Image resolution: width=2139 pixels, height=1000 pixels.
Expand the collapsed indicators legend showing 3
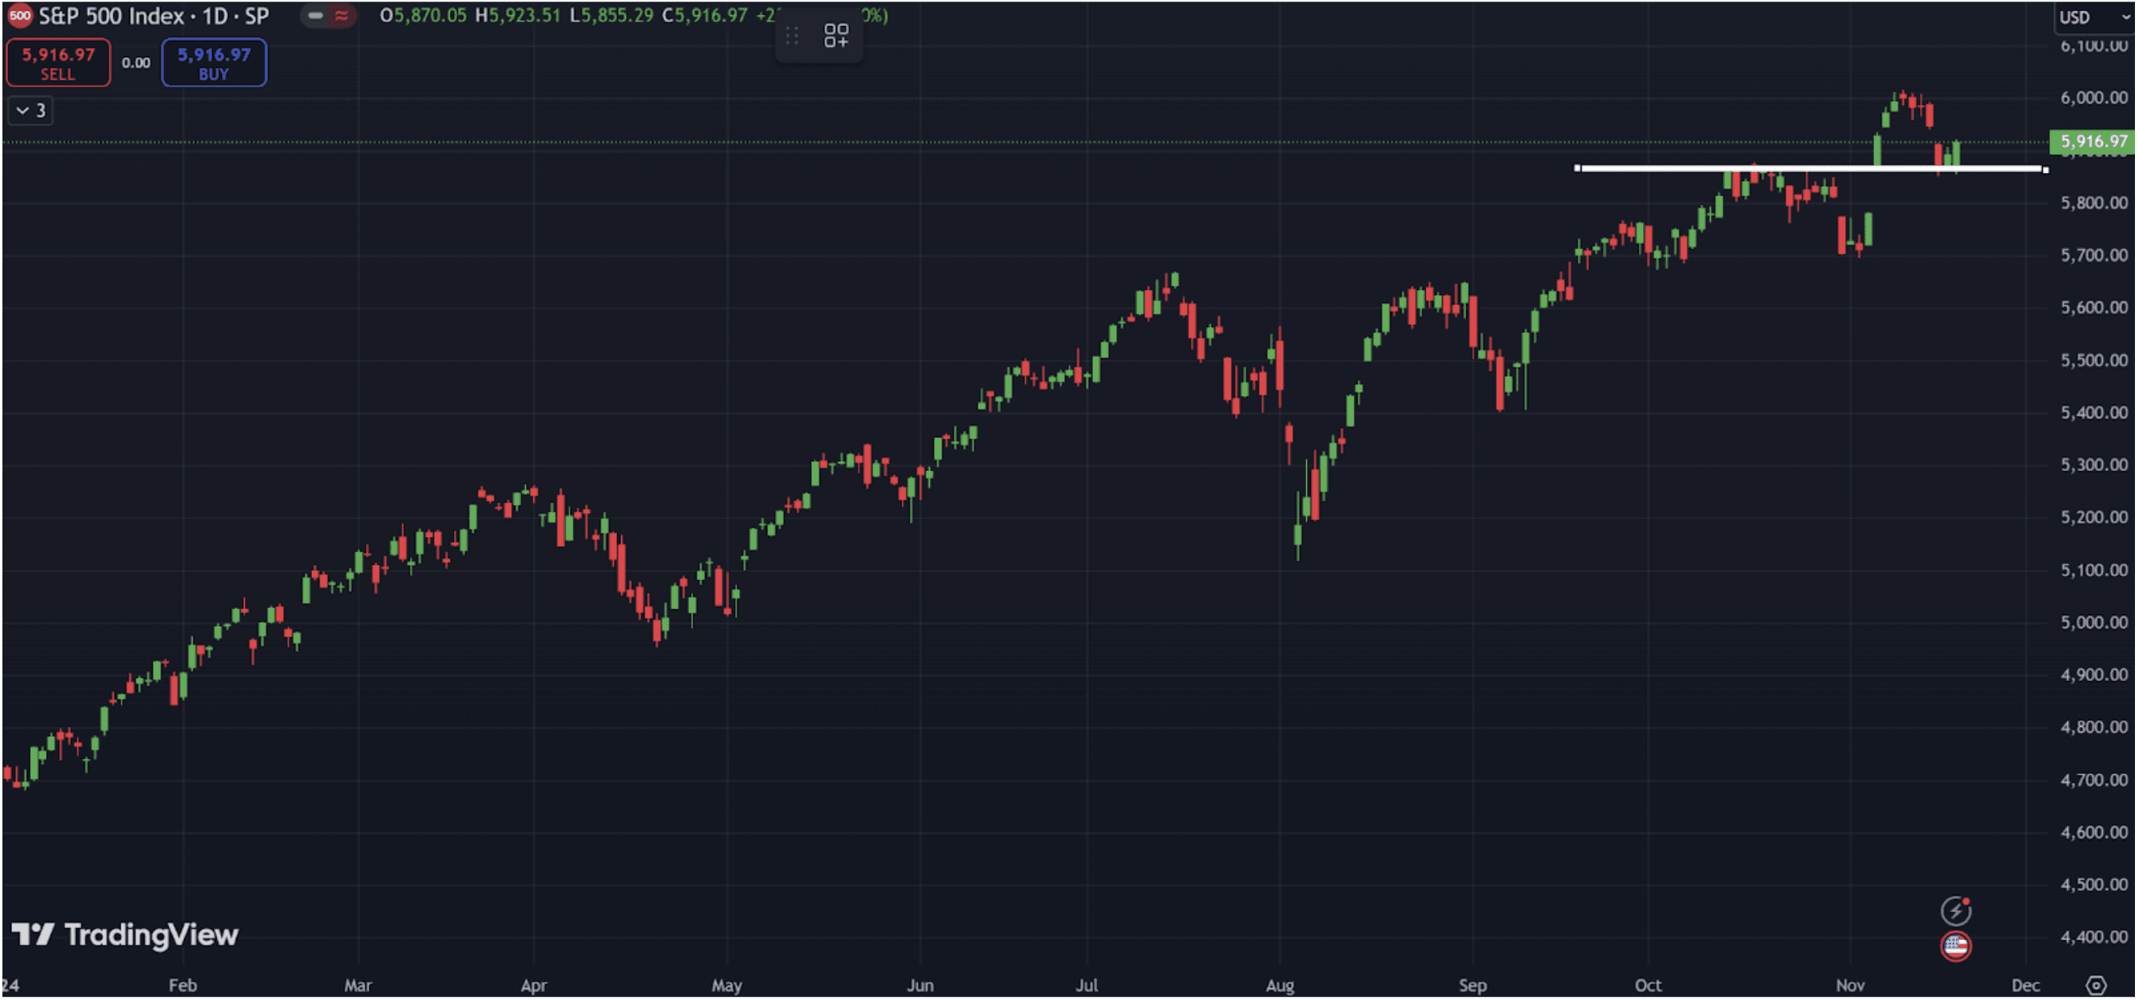tap(31, 111)
